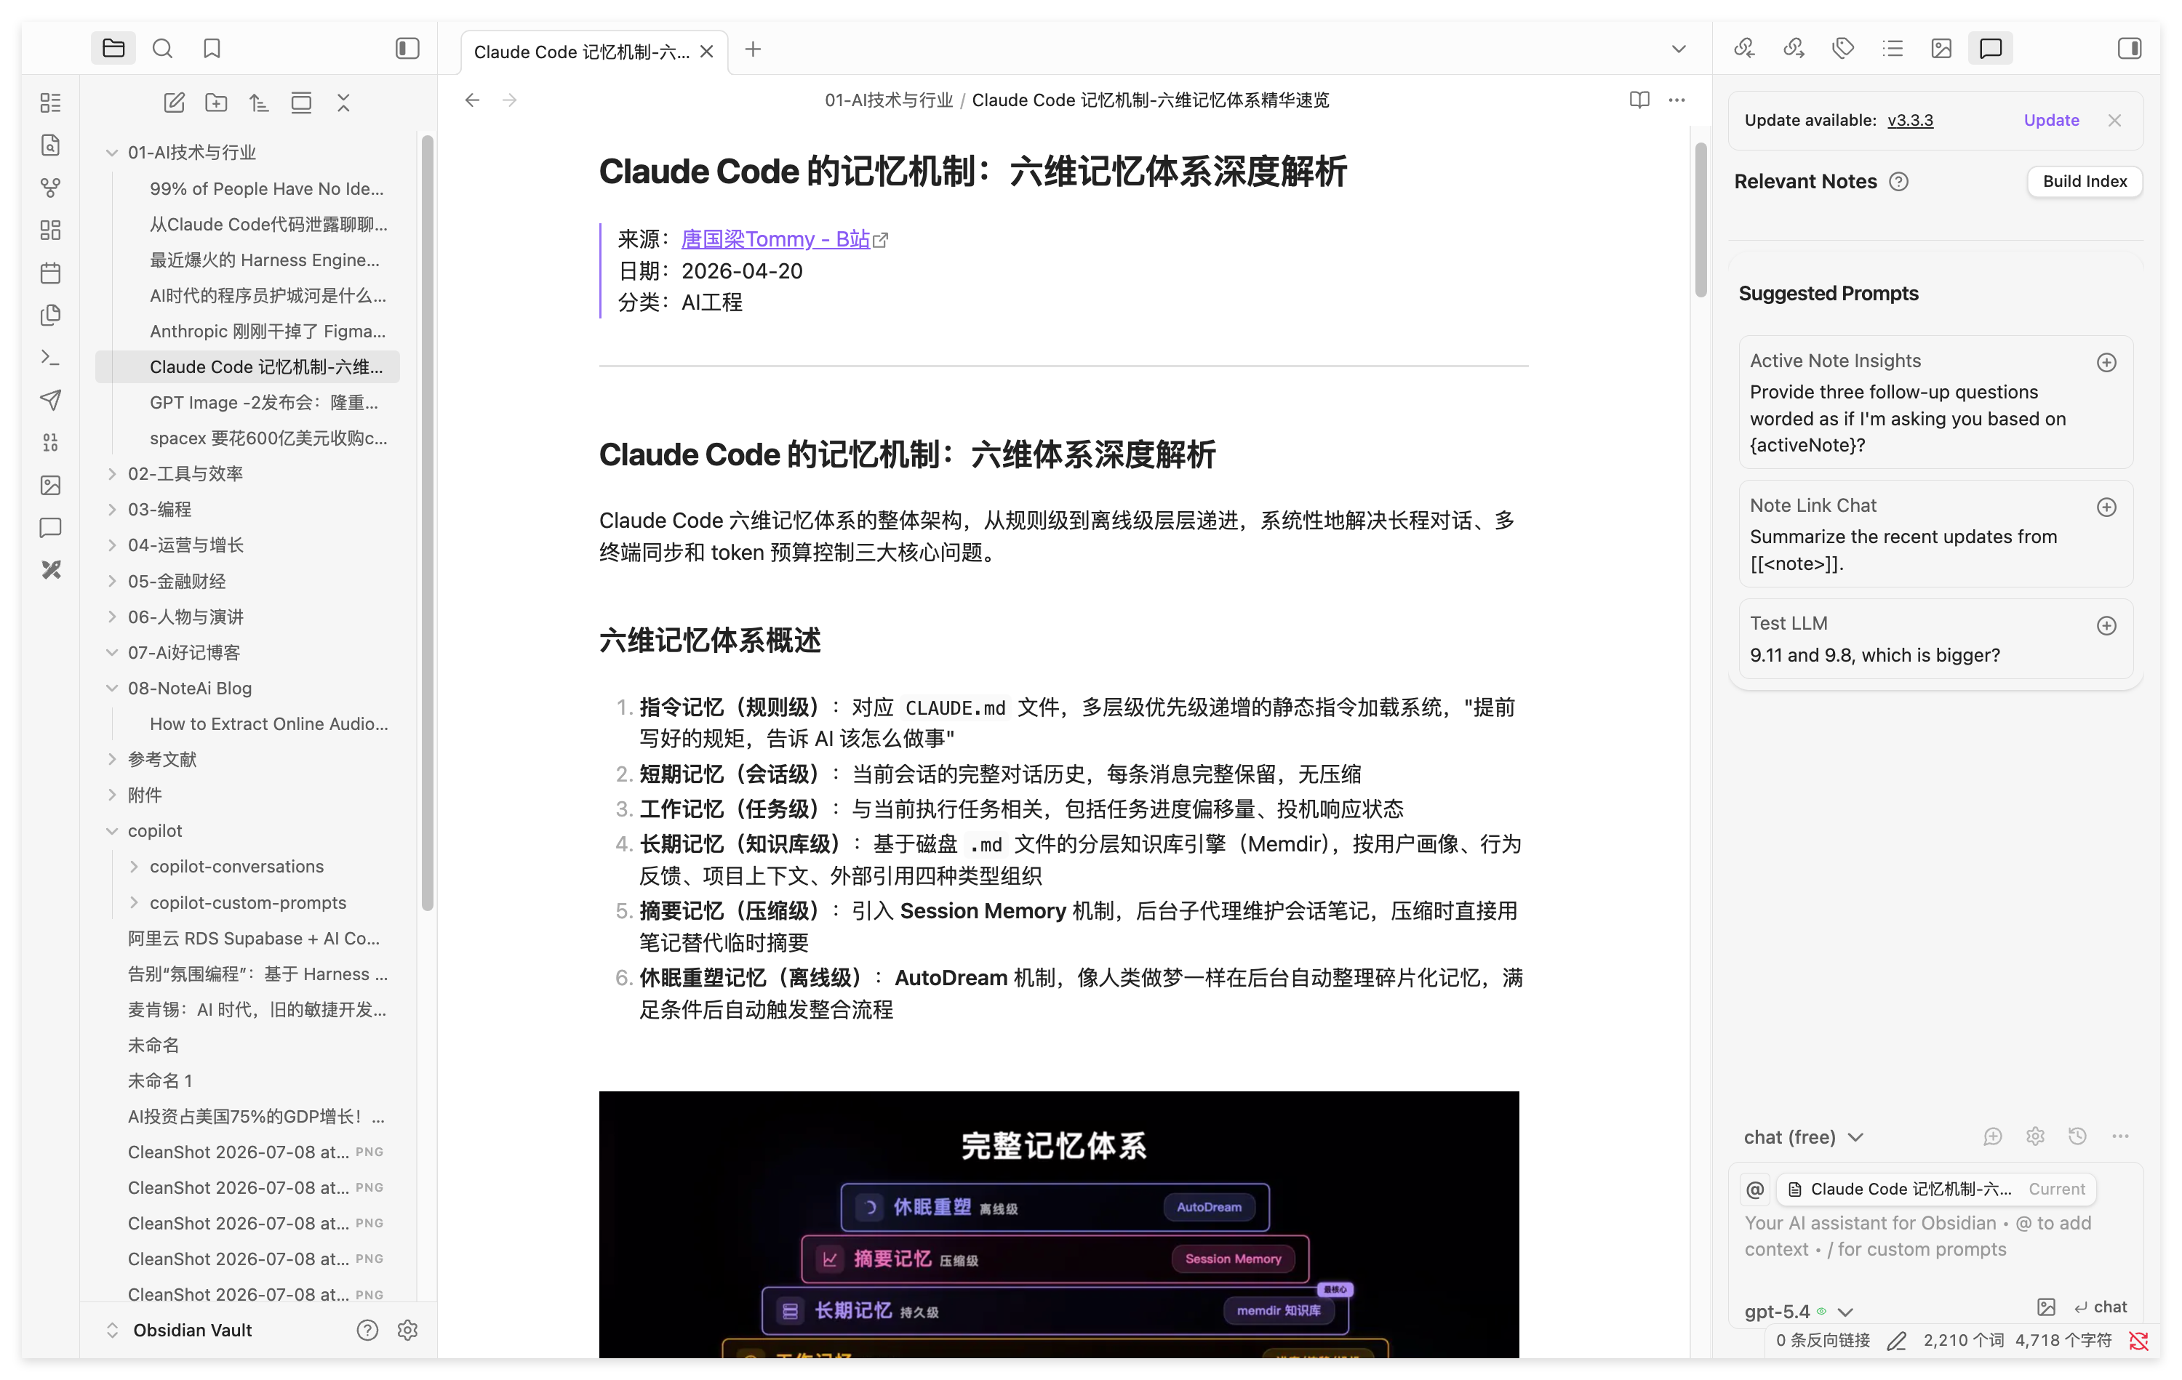Open the gpt-5.4 model dropdown
The height and width of the screenshot is (1380, 2182).
1799,1311
